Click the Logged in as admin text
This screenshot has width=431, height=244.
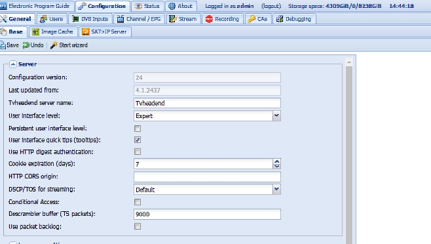pyautogui.click(x=229, y=6)
